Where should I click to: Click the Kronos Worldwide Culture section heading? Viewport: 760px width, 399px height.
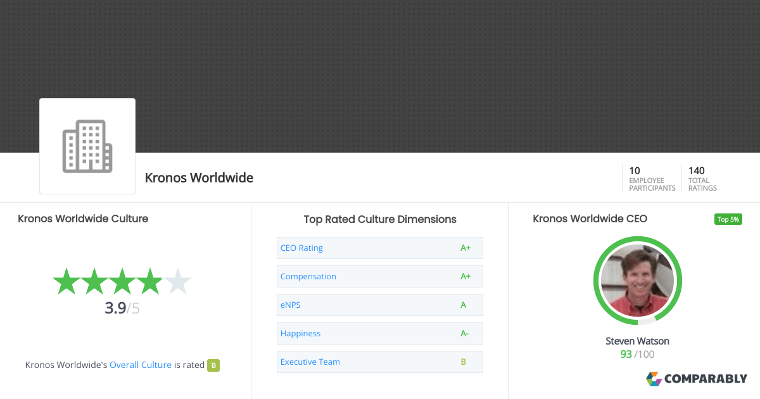pyautogui.click(x=82, y=218)
